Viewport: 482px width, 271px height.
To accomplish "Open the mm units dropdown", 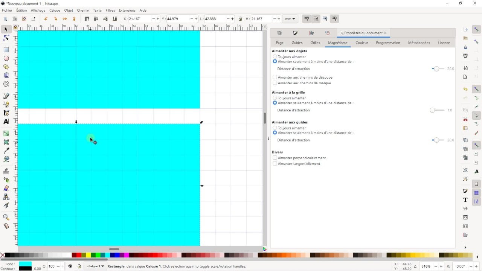I will 290,19.
